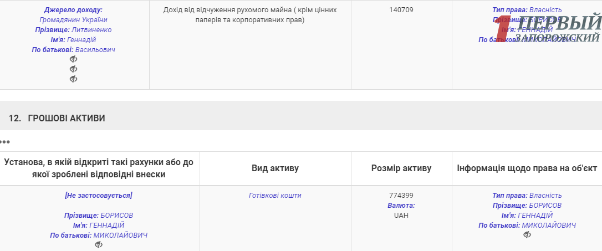Click the Розмір активу column header

point(401,168)
